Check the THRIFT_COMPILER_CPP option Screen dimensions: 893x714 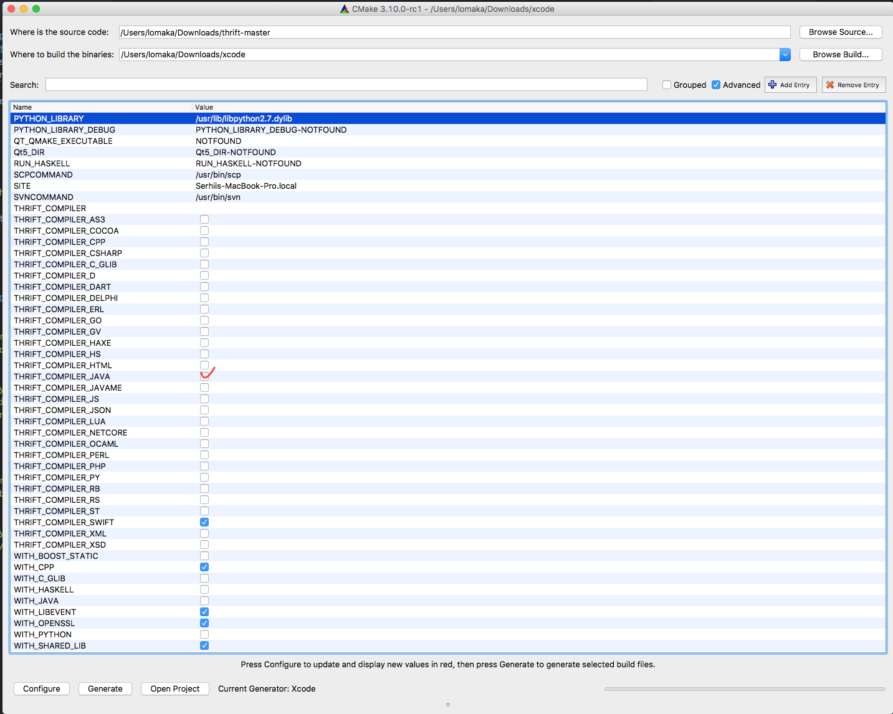click(204, 242)
